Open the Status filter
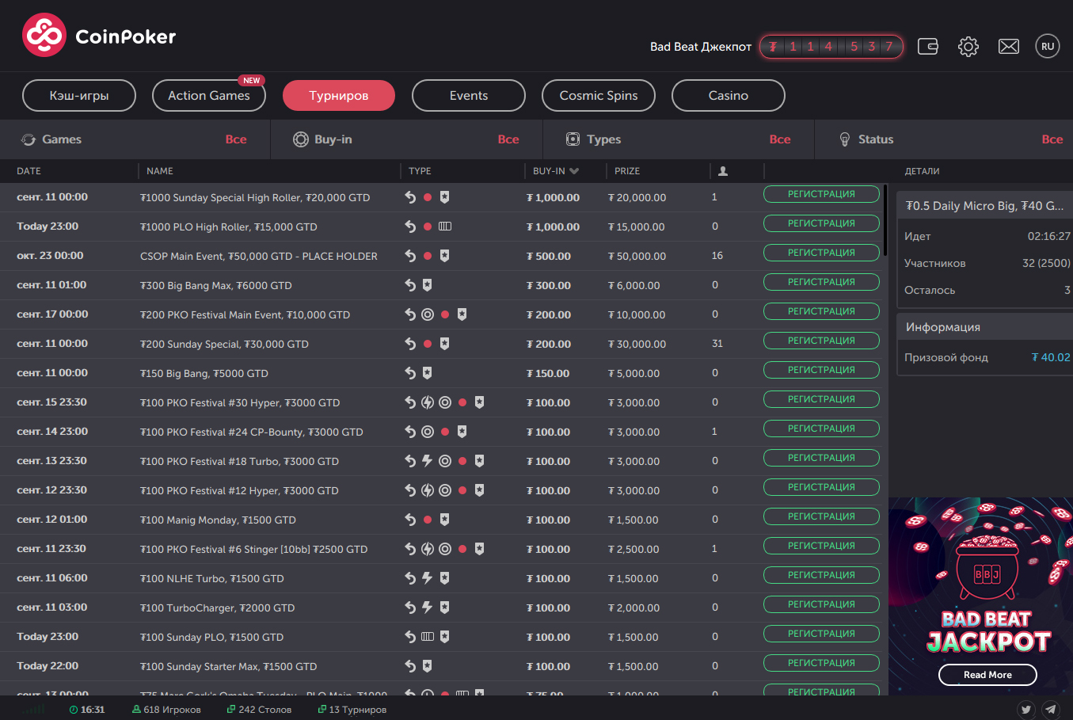This screenshot has height=720, width=1073. click(949, 139)
